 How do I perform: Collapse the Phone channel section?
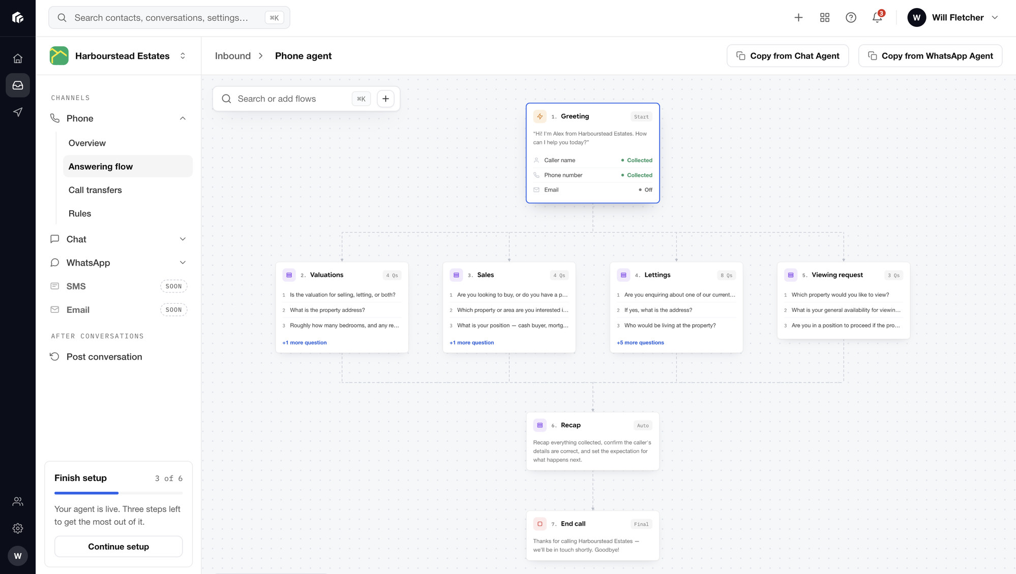183,118
